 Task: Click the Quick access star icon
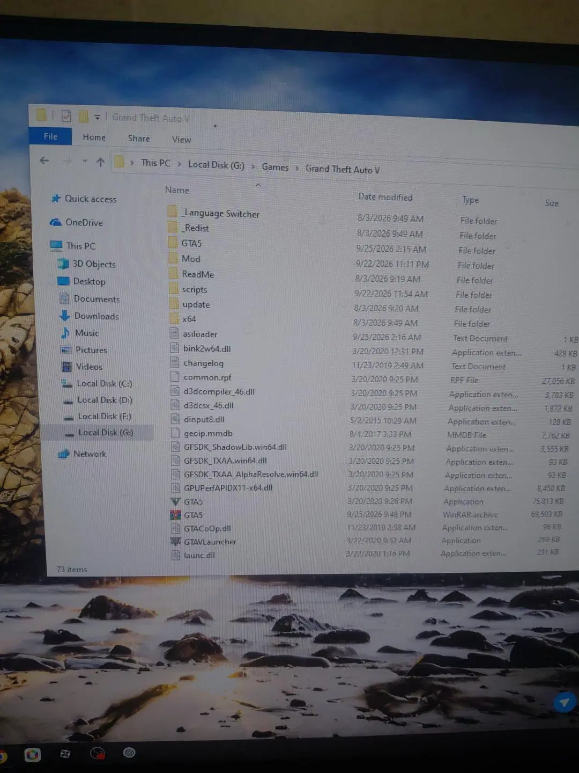point(56,199)
